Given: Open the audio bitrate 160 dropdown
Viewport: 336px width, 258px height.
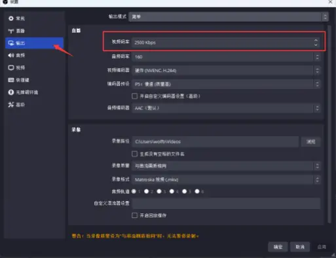Looking at the screenshot, I should (x=226, y=57).
